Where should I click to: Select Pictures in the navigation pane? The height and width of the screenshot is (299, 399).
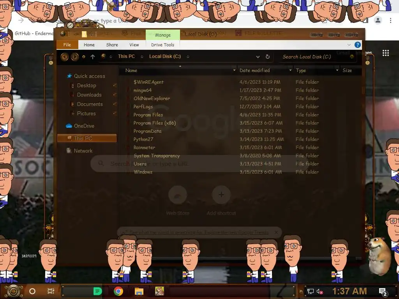(86, 114)
